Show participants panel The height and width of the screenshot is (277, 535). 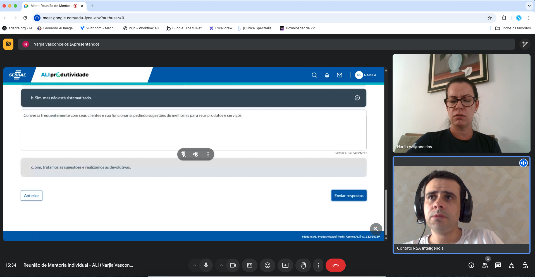485,265
